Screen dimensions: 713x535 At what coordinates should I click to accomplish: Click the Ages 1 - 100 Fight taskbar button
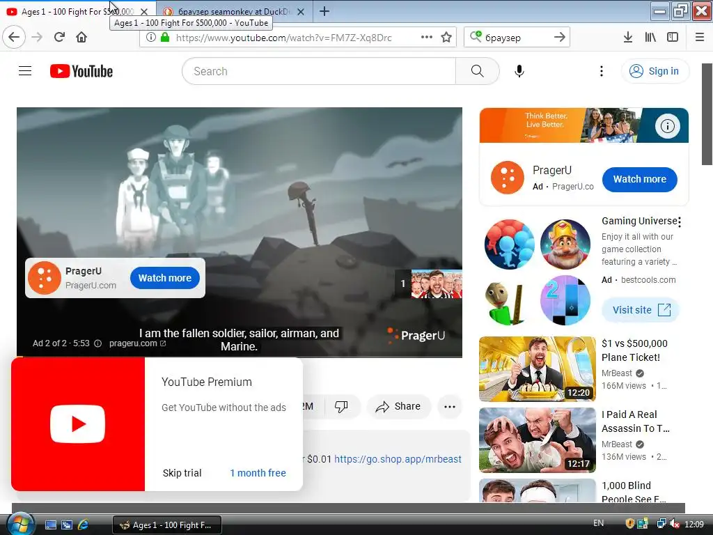[167, 525]
